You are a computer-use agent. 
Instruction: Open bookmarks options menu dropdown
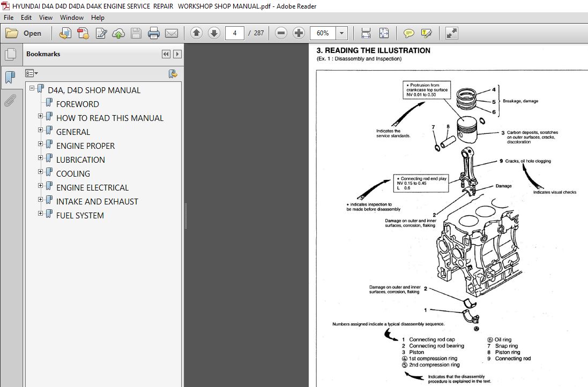32,73
